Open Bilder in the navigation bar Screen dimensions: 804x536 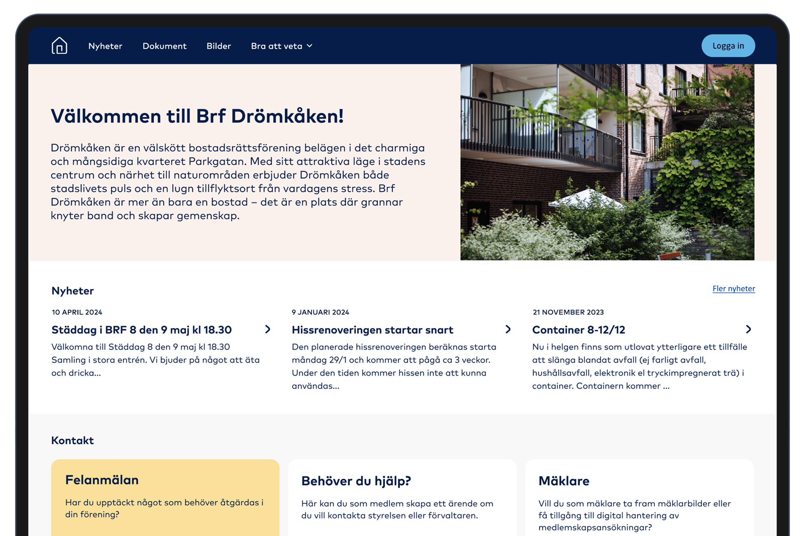tap(219, 46)
